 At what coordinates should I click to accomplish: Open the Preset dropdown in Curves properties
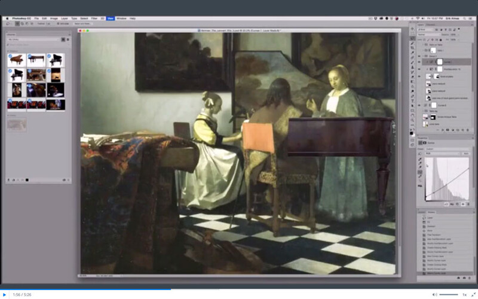447,149
